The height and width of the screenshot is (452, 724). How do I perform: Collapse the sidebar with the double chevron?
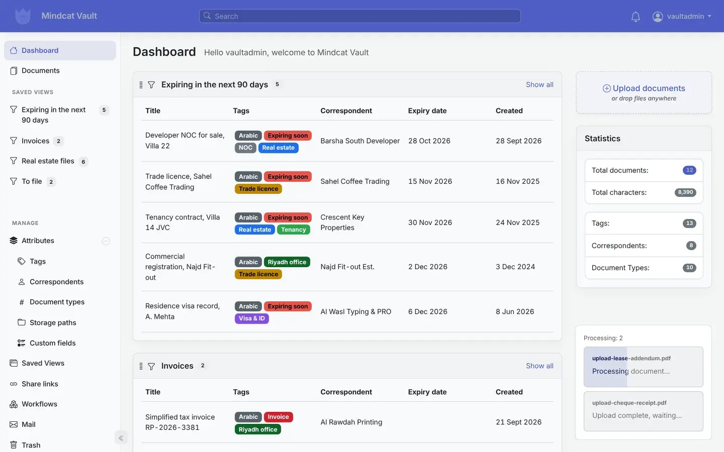coord(121,438)
